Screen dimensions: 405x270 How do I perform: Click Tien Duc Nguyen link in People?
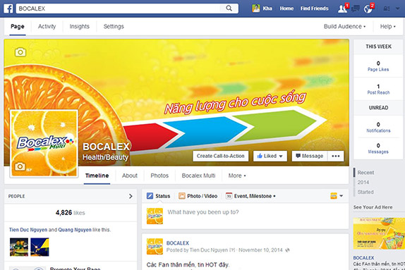[x=28, y=230]
